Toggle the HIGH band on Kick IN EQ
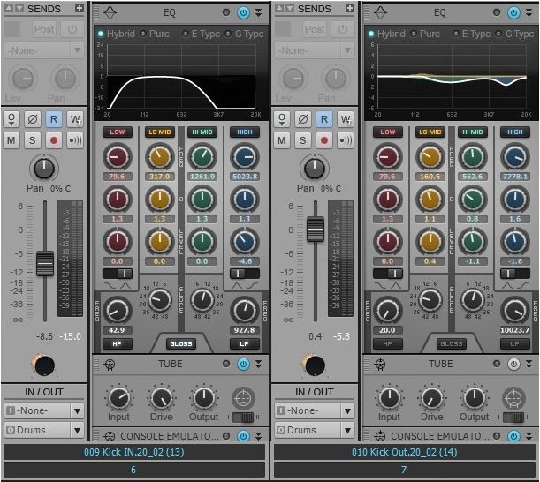This screenshot has width=540, height=482. 245,132
